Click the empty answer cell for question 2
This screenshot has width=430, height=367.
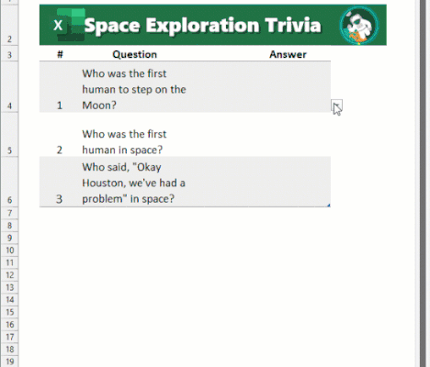[289, 135]
